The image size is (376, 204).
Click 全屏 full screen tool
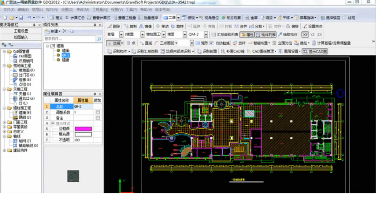[251, 18]
